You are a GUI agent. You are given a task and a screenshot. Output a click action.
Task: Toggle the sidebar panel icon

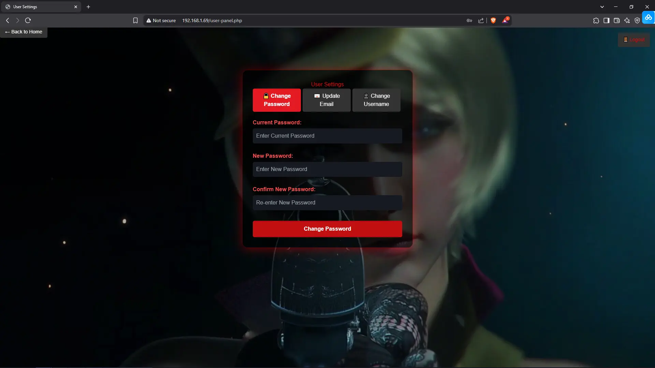tap(606, 20)
